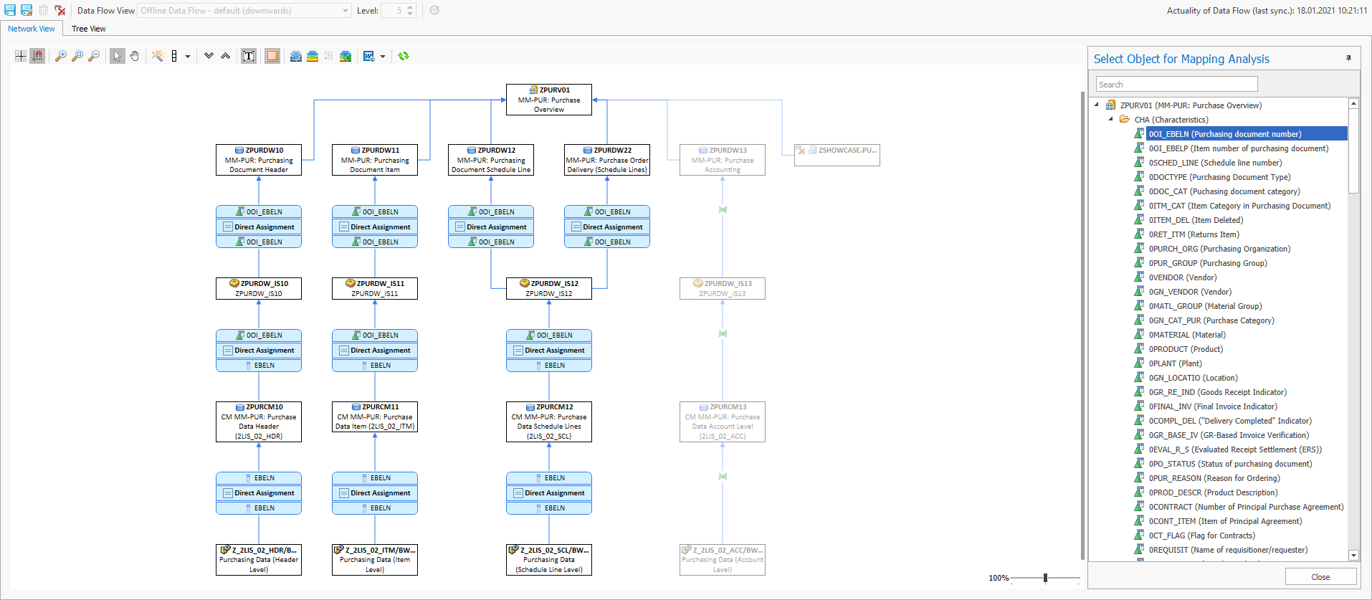The height and width of the screenshot is (600, 1372).
Task: Select the hand pan tool
Action: click(135, 56)
